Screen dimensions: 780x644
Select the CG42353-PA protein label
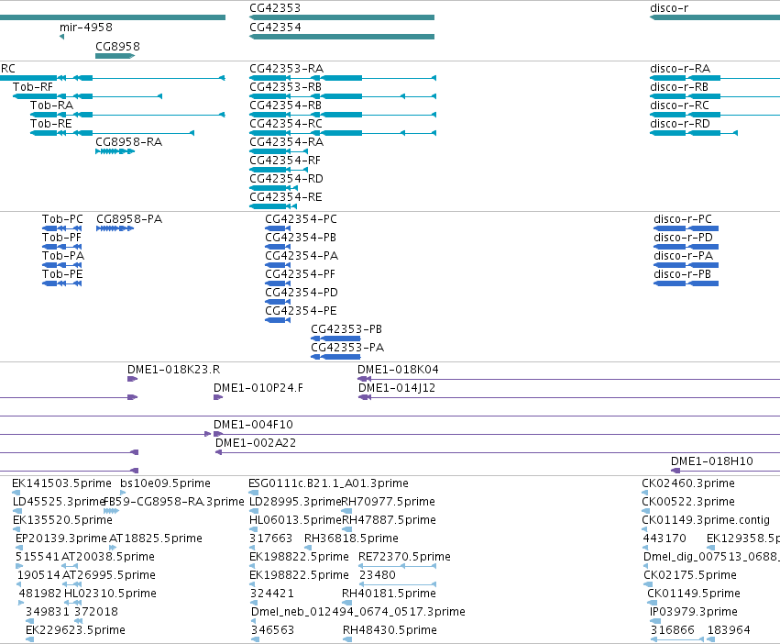pos(347,349)
